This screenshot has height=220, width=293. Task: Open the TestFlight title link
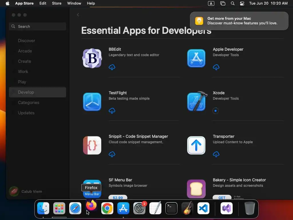[118, 93]
